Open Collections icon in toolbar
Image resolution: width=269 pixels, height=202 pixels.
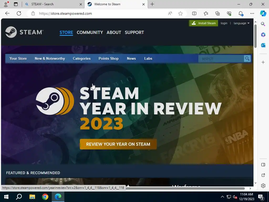217,13
